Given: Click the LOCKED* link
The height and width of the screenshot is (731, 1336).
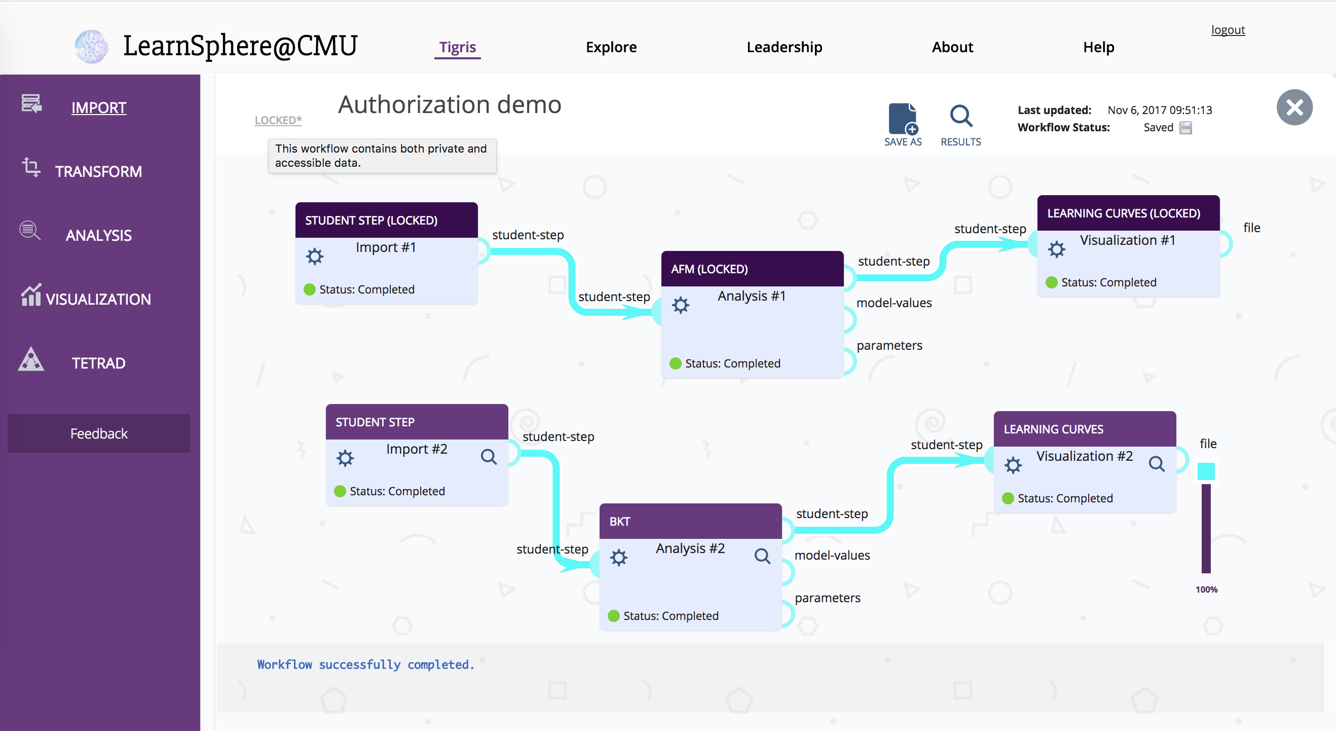Looking at the screenshot, I should coord(278,120).
